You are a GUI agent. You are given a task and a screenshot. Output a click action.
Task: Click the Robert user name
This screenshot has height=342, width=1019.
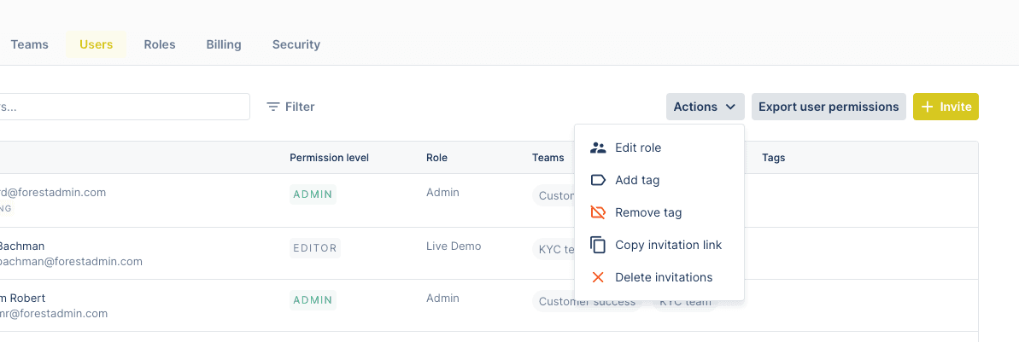tap(23, 298)
